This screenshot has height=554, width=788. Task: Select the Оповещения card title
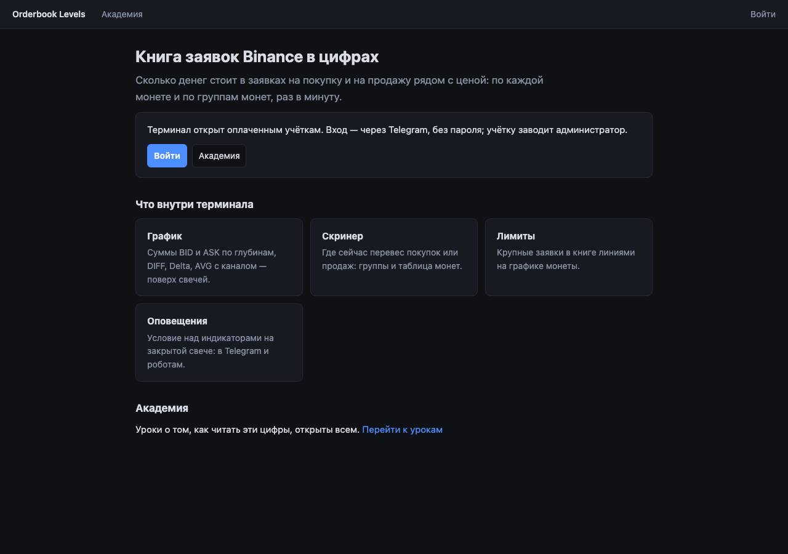coord(177,321)
